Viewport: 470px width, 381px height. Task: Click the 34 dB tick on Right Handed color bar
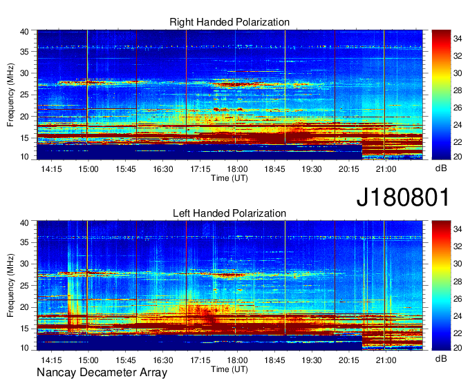point(458,39)
